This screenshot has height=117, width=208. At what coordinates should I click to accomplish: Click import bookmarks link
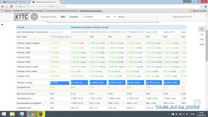coord(91,11)
